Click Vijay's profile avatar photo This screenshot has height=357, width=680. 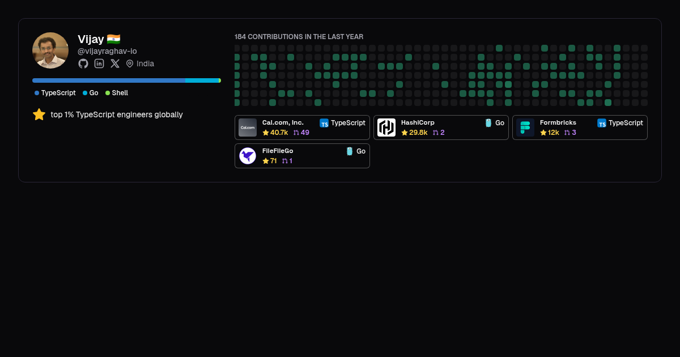point(50,50)
